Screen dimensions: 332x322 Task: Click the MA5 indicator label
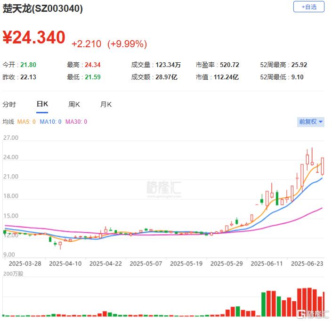click(x=26, y=122)
